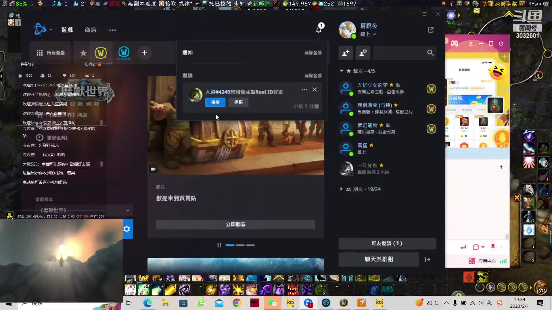Pause the banner carousel
Screen dimensions: 552x310
(x=219, y=245)
